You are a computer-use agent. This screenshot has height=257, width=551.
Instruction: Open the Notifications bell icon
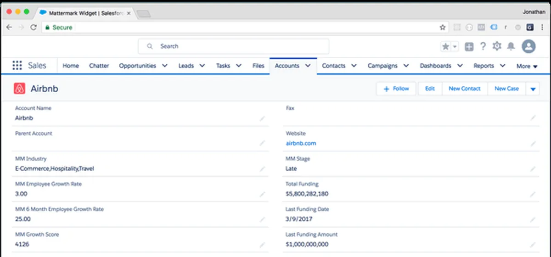(511, 46)
